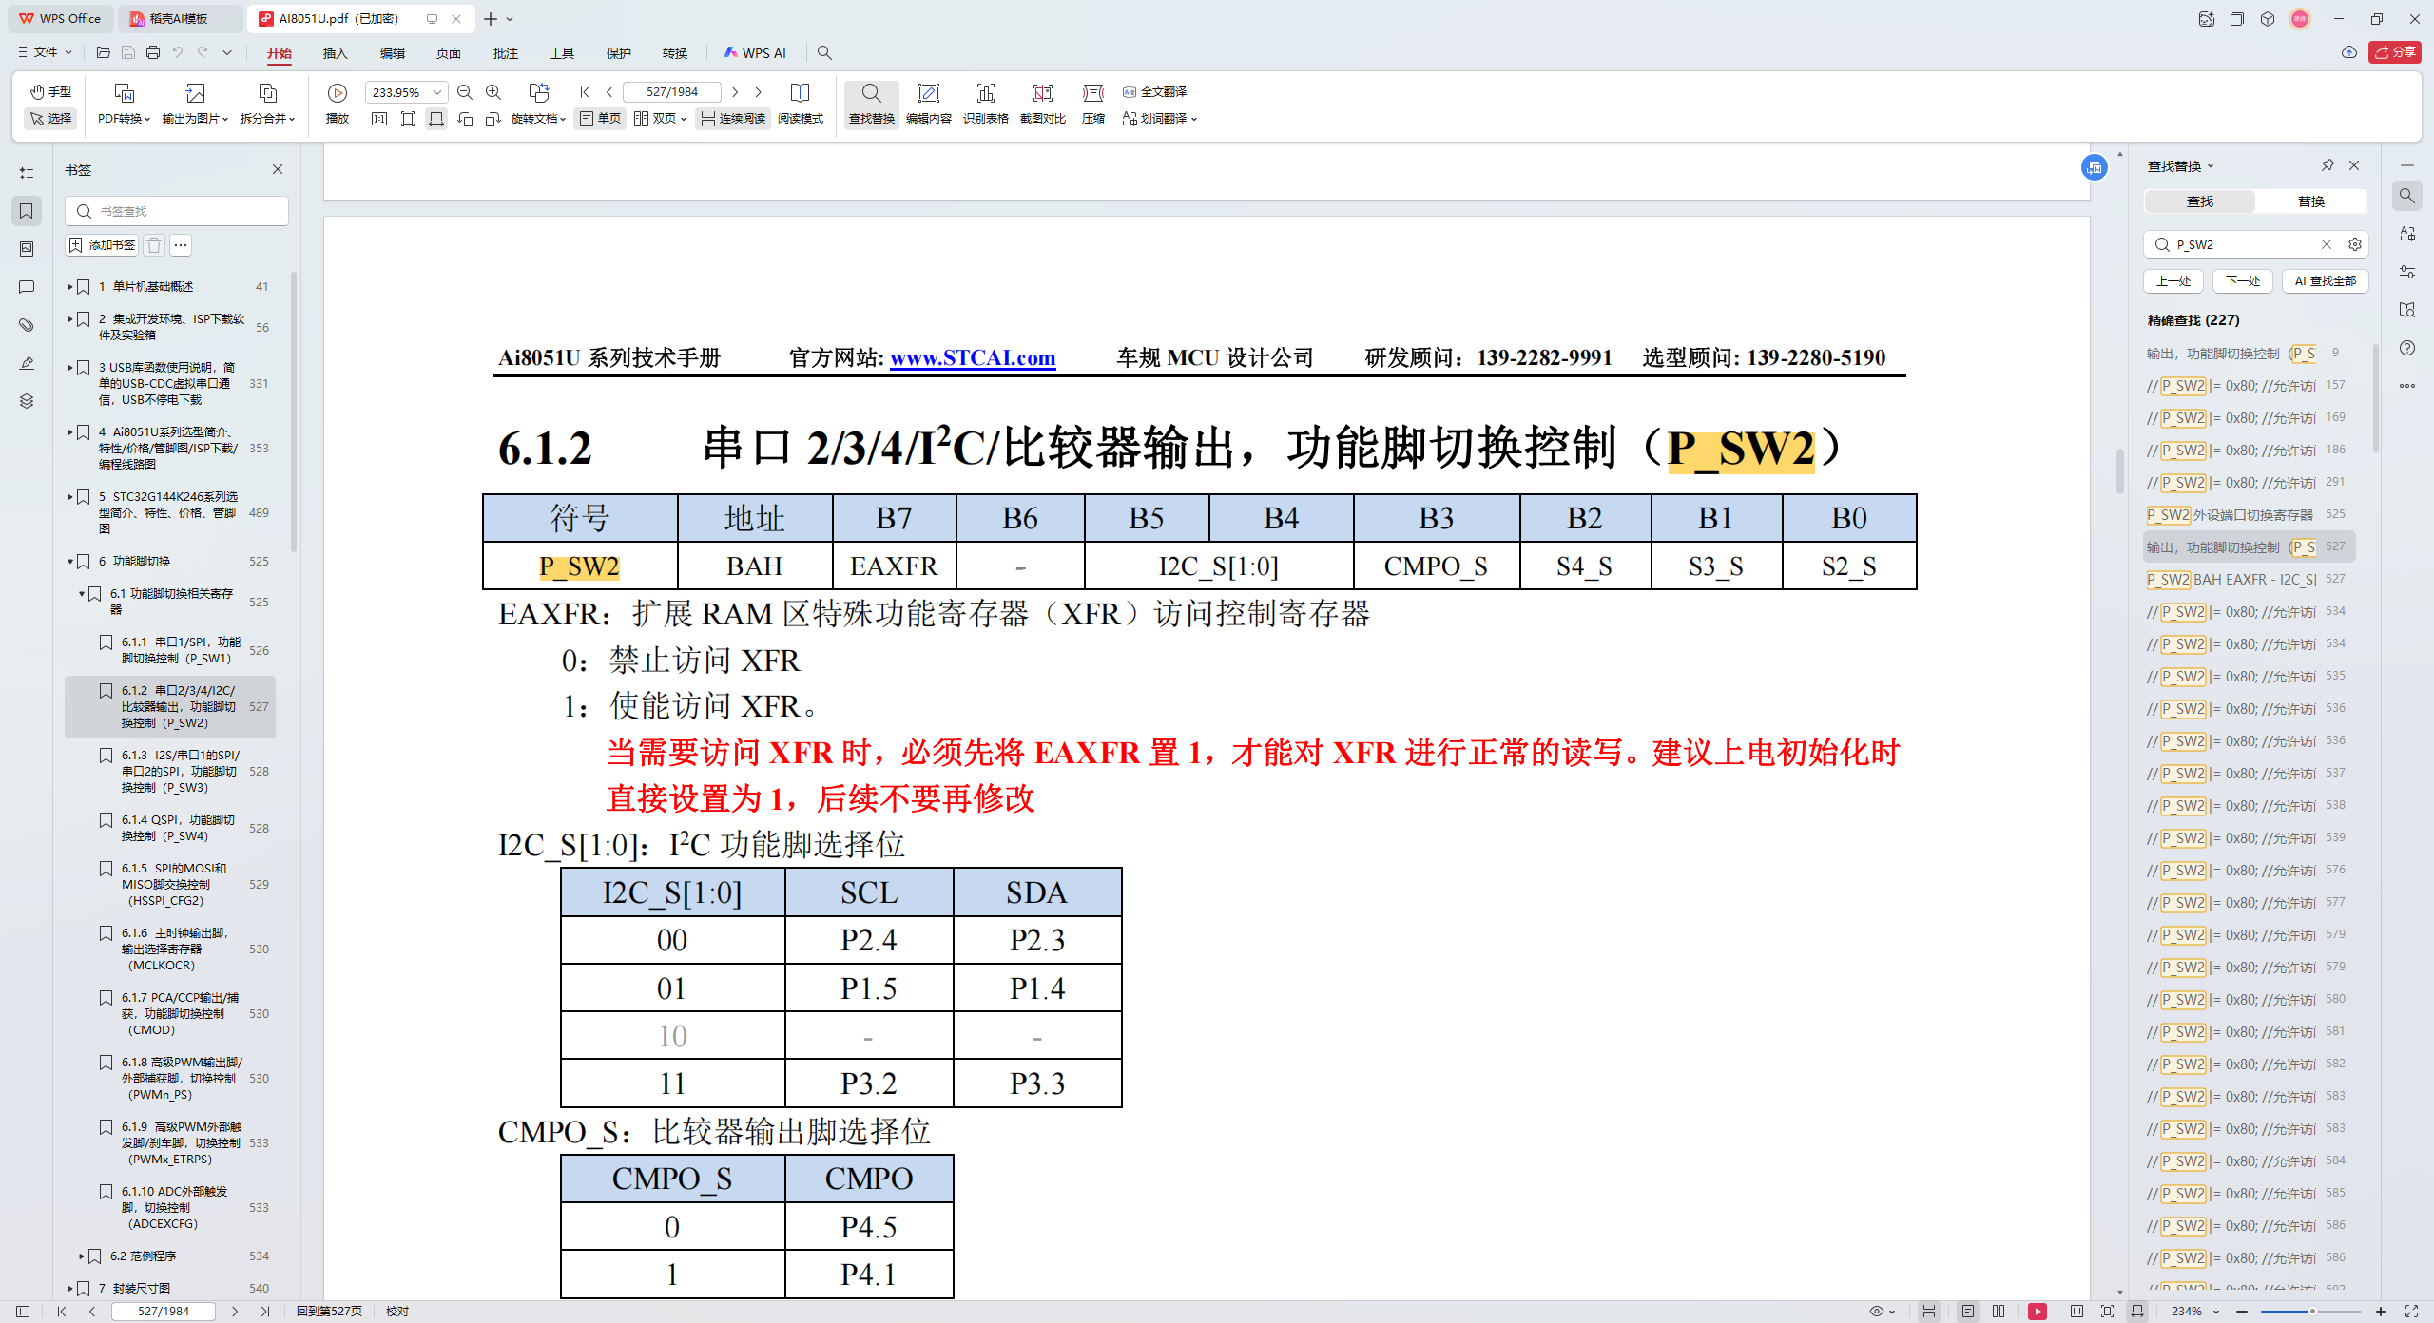Switch on 阅读模式 reading mode
Screen dimensions: 2434x1323
[x=800, y=119]
